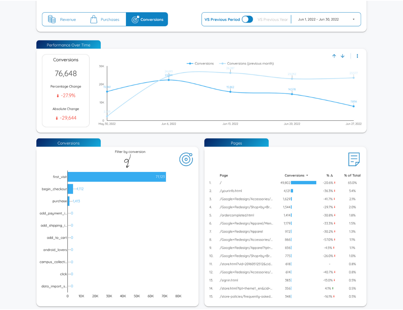403x310 pixels.
Task: Click the Conversions target icon in tab
Action: (x=135, y=19)
